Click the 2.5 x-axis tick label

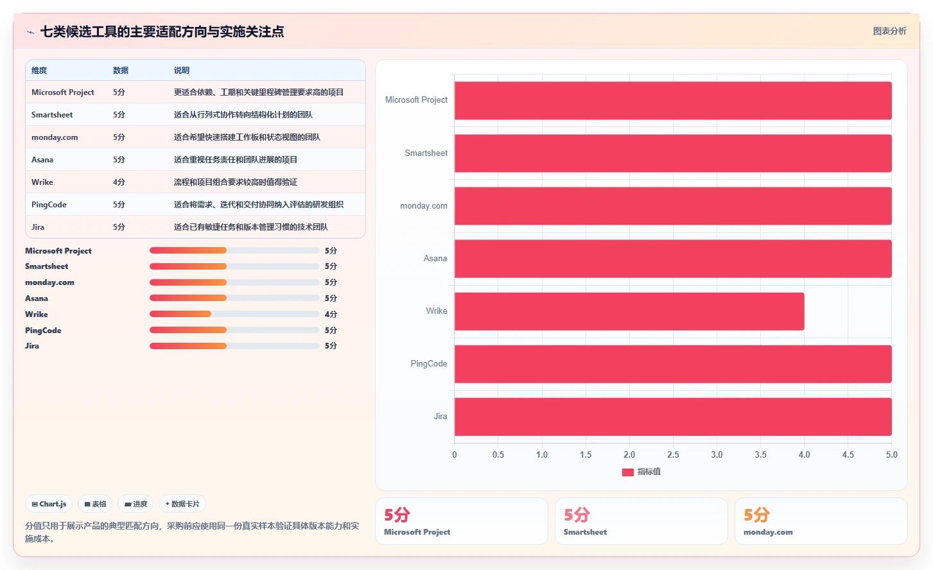click(x=673, y=454)
